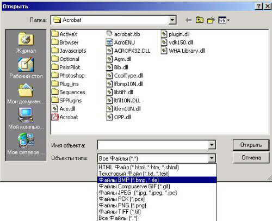Collapse the Объекты типа dropdown arrow
Screen dimensions: 272x221
pyautogui.click(x=212, y=158)
